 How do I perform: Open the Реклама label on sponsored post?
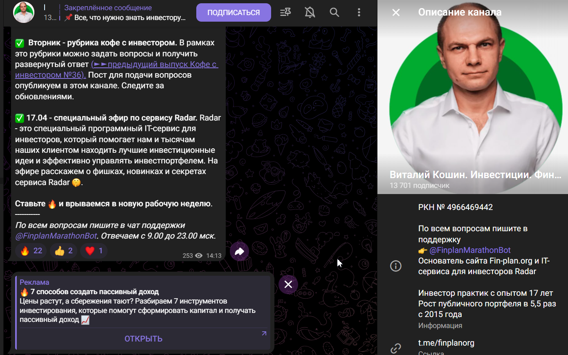pos(34,282)
